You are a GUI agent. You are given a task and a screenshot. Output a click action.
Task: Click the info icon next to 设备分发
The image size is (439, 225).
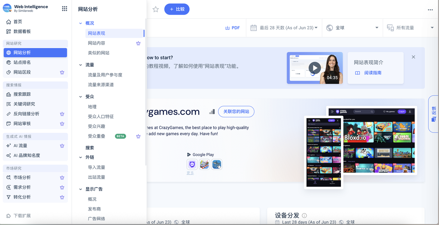pos(304,215)
